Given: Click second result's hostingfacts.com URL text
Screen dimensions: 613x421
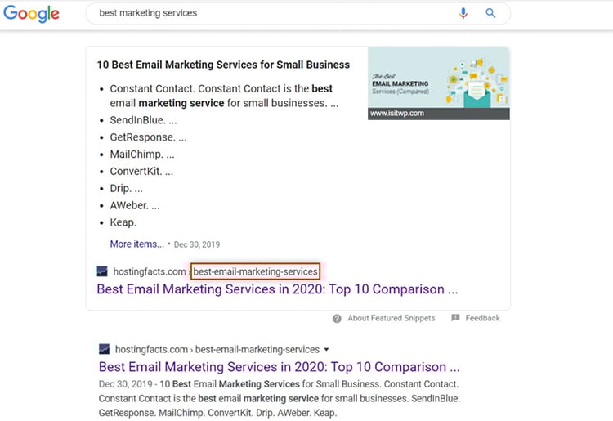Looking at the screenshot, I should pos(152,349).
